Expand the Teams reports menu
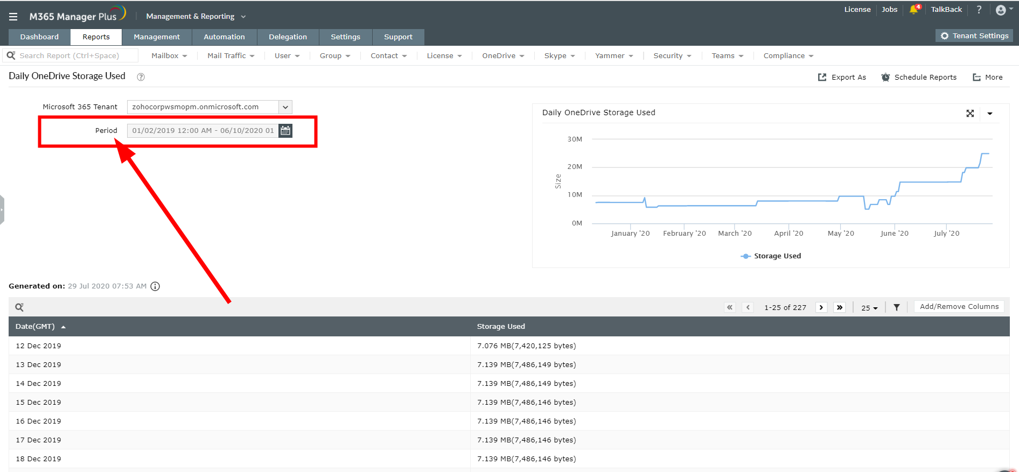The height and width of the screenshot is (472, 1019). pos(728,55)
